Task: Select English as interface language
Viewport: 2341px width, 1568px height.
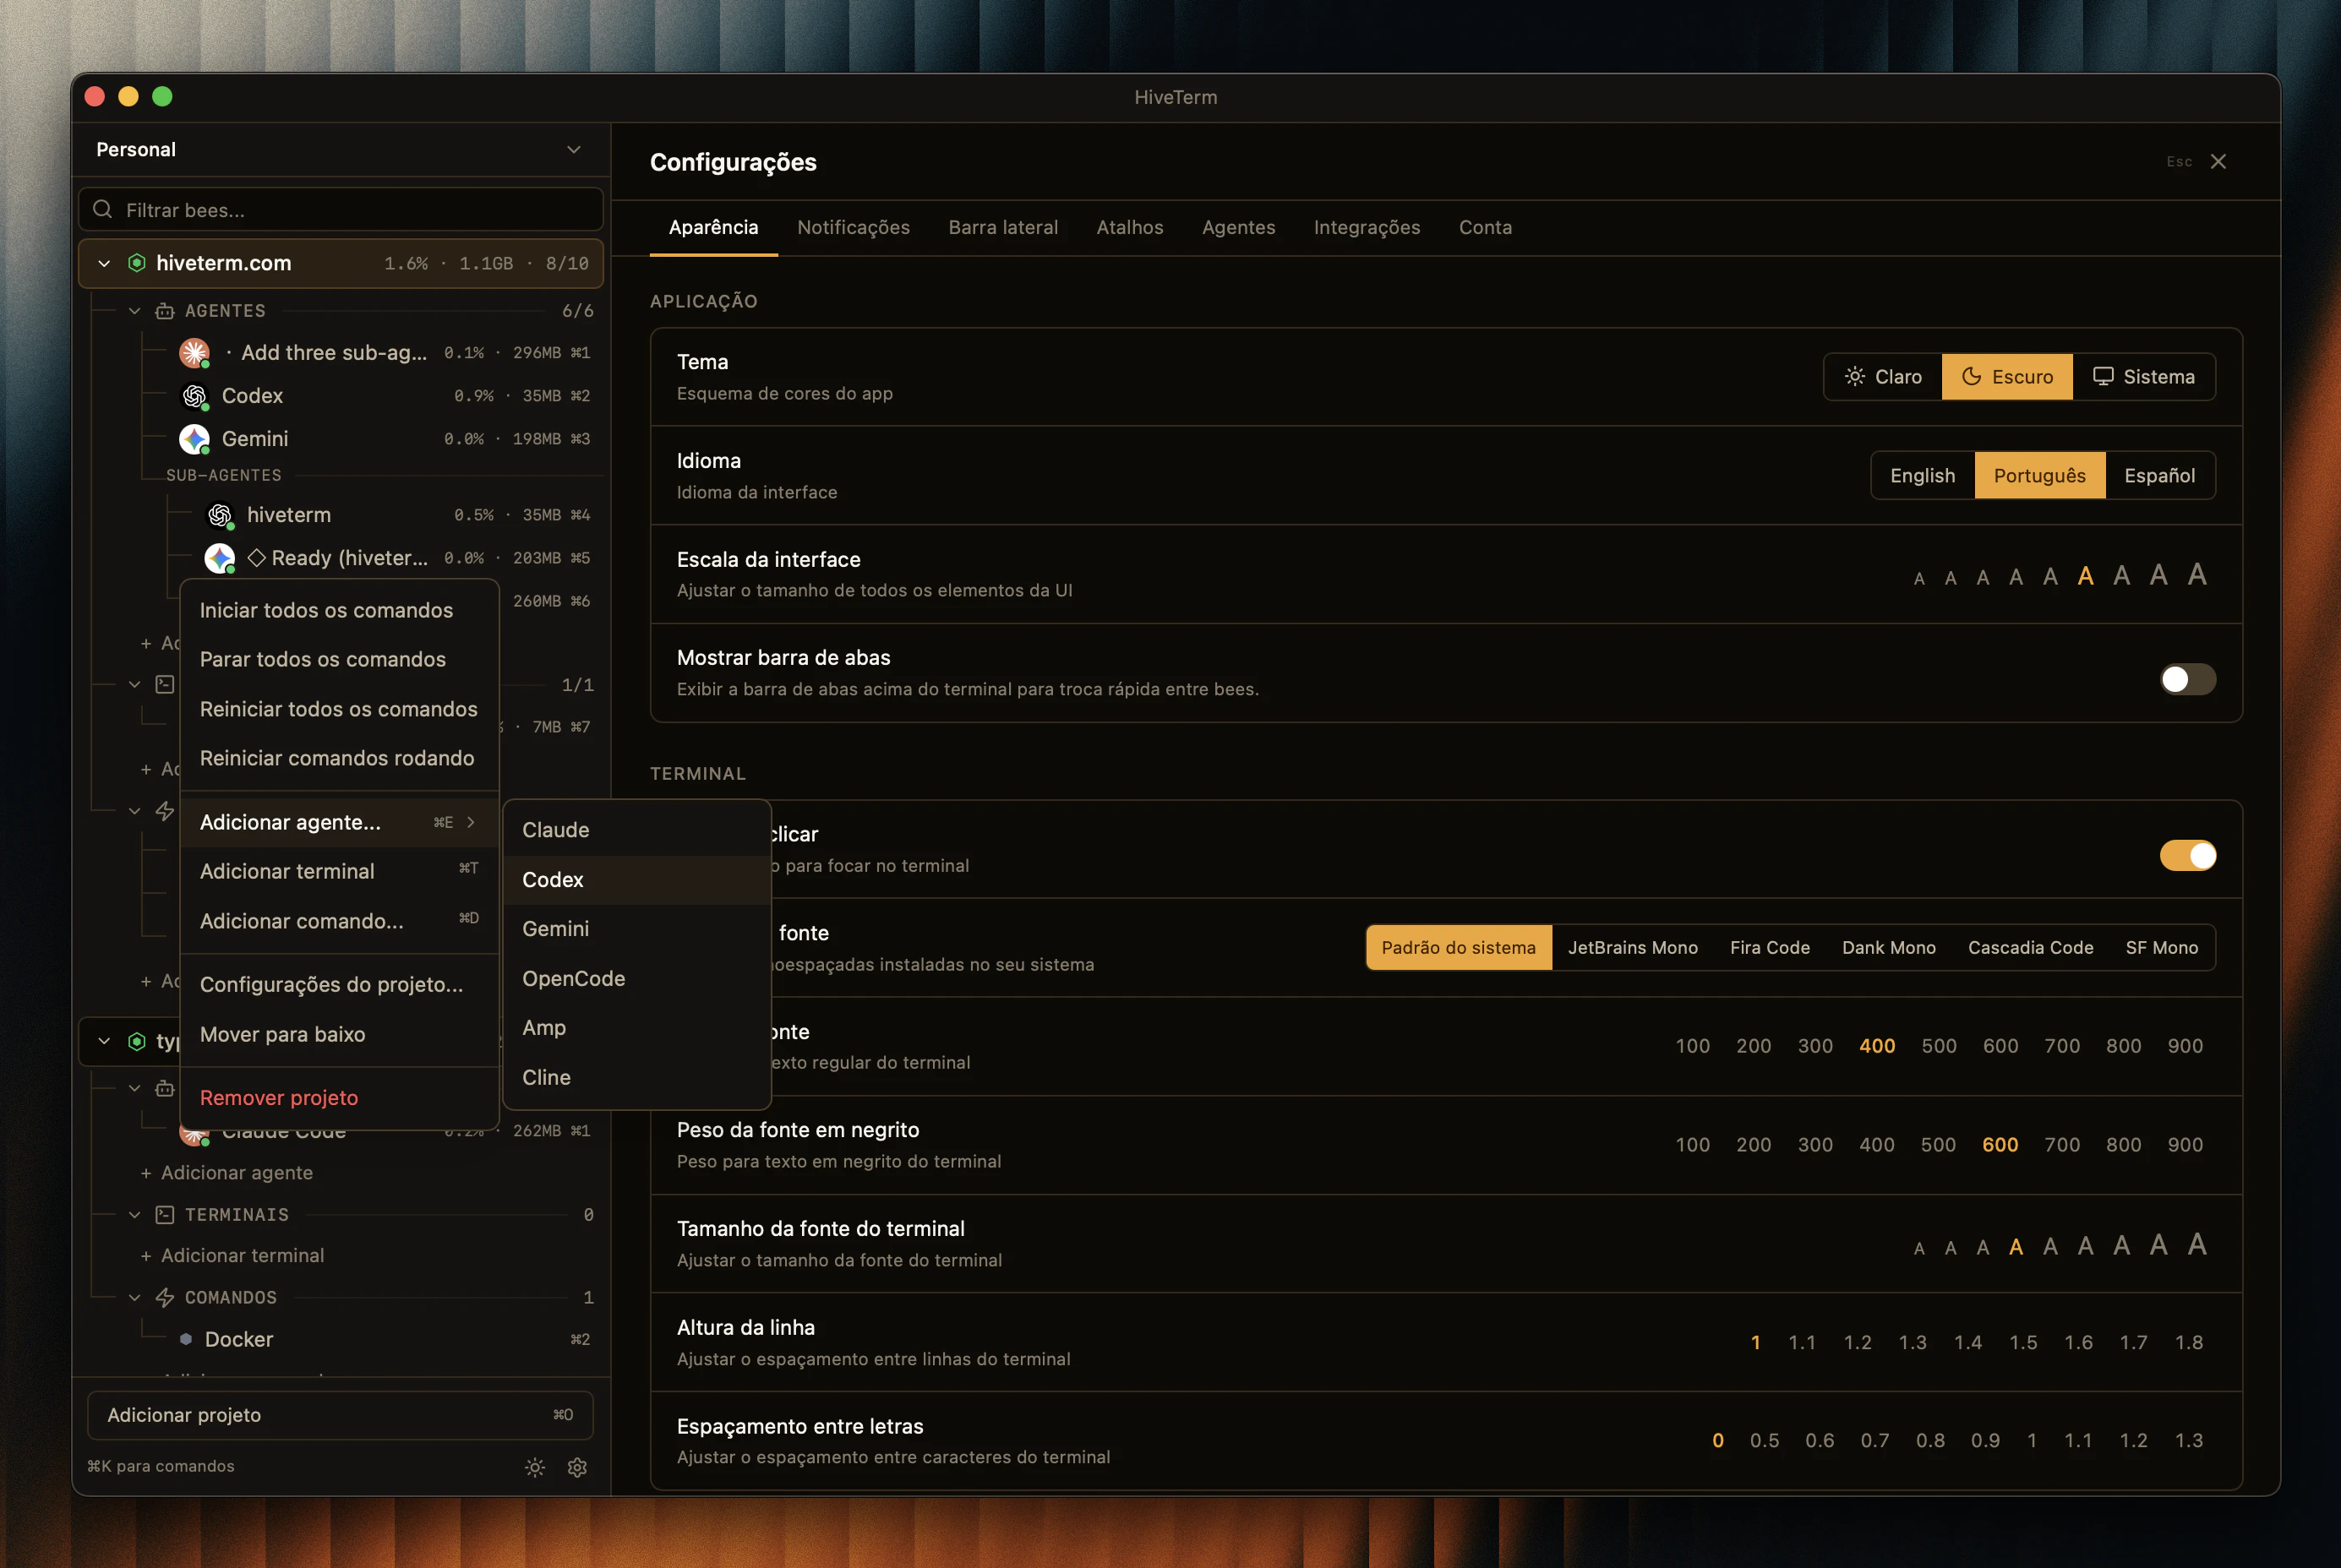Action: click(1922, 475)
